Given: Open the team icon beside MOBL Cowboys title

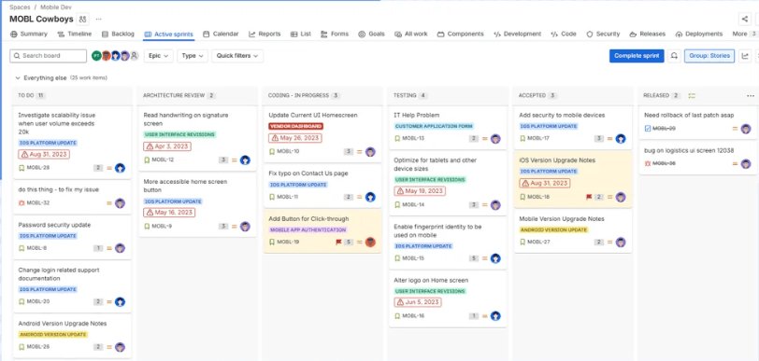Looking at the screenshot, I should (83, 20).
